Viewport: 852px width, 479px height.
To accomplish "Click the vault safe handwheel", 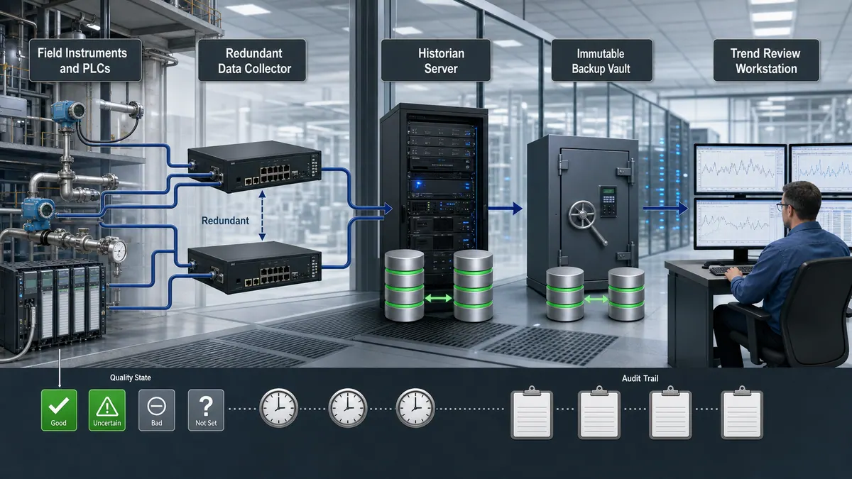I will click(584, 214).
